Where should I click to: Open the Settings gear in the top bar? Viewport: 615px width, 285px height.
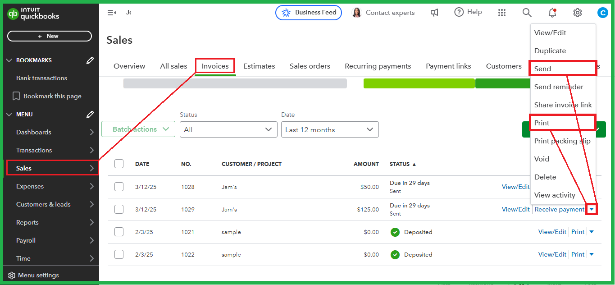pyautogui.click(x=578, y=13)
